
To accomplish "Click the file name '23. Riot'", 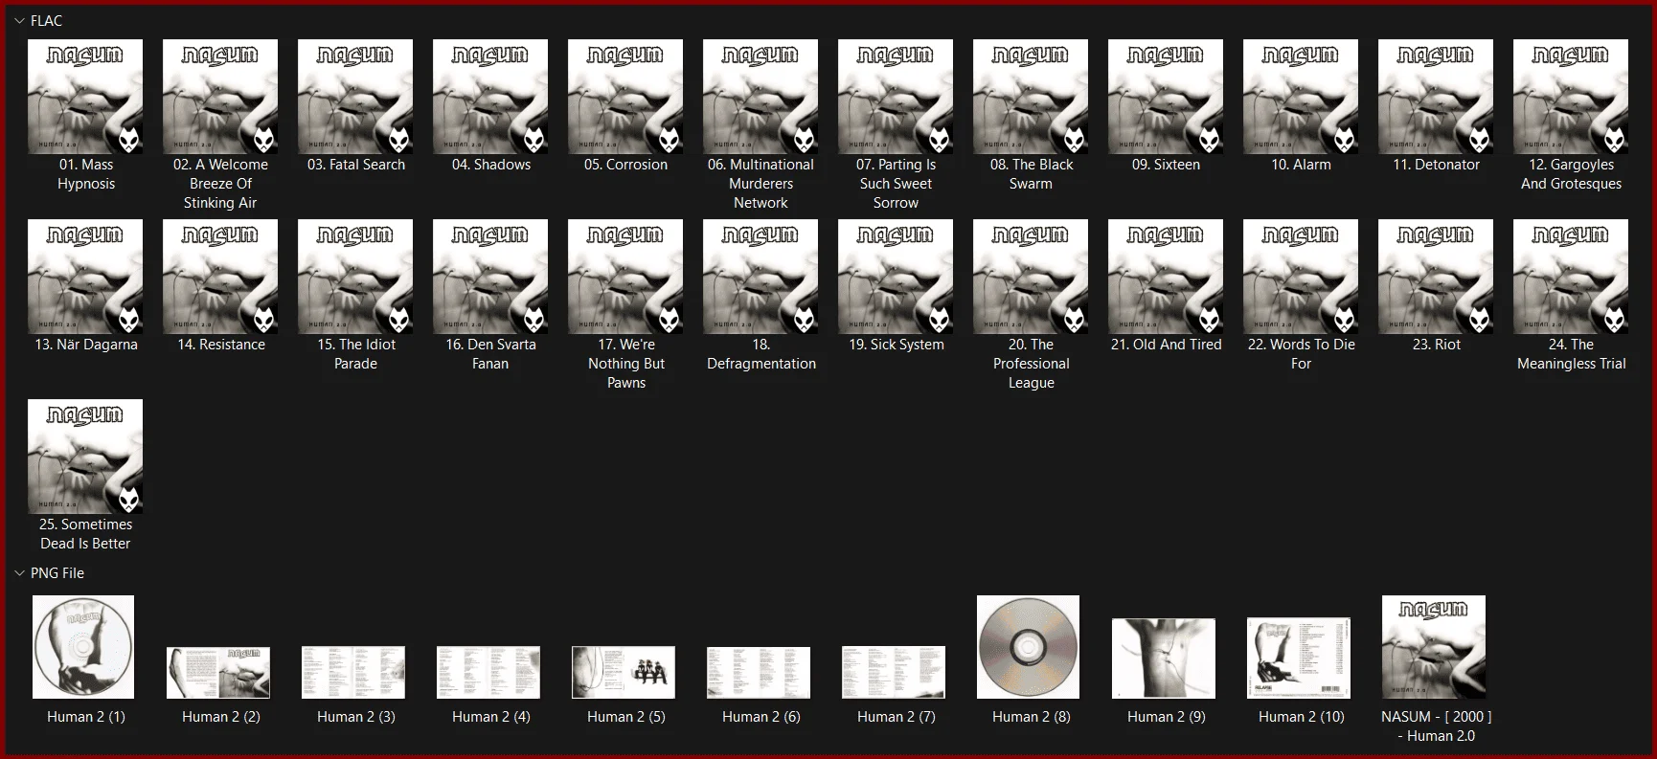I will pyautogui.click(x=1437, y=345).
